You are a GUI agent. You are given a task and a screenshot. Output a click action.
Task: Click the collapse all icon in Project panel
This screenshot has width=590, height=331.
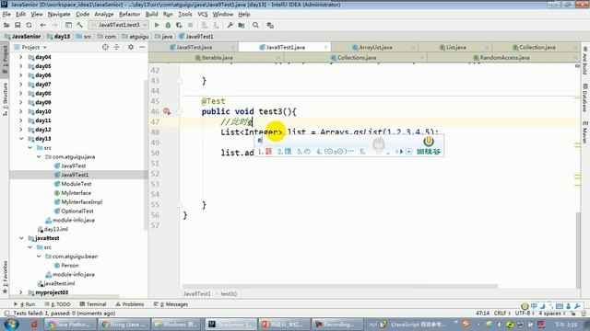click(x=117, y=47)
